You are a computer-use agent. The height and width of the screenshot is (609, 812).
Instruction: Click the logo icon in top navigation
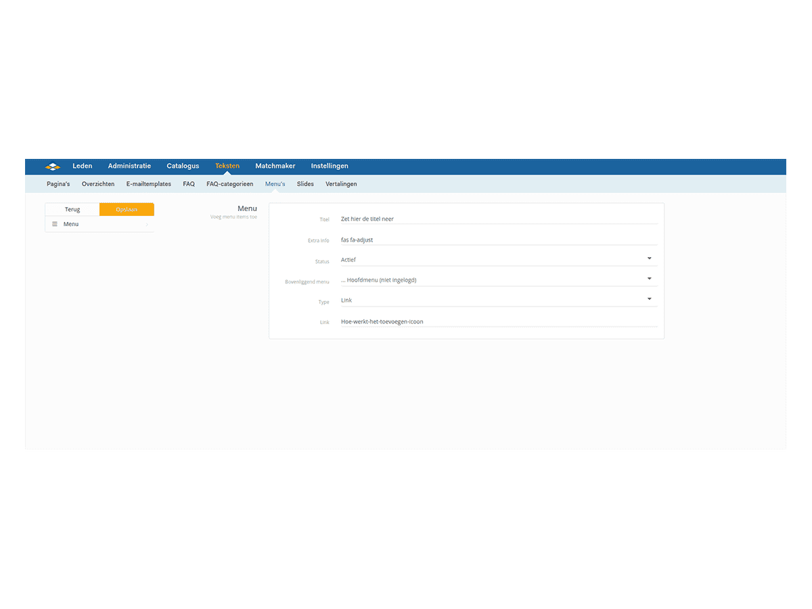53,166
